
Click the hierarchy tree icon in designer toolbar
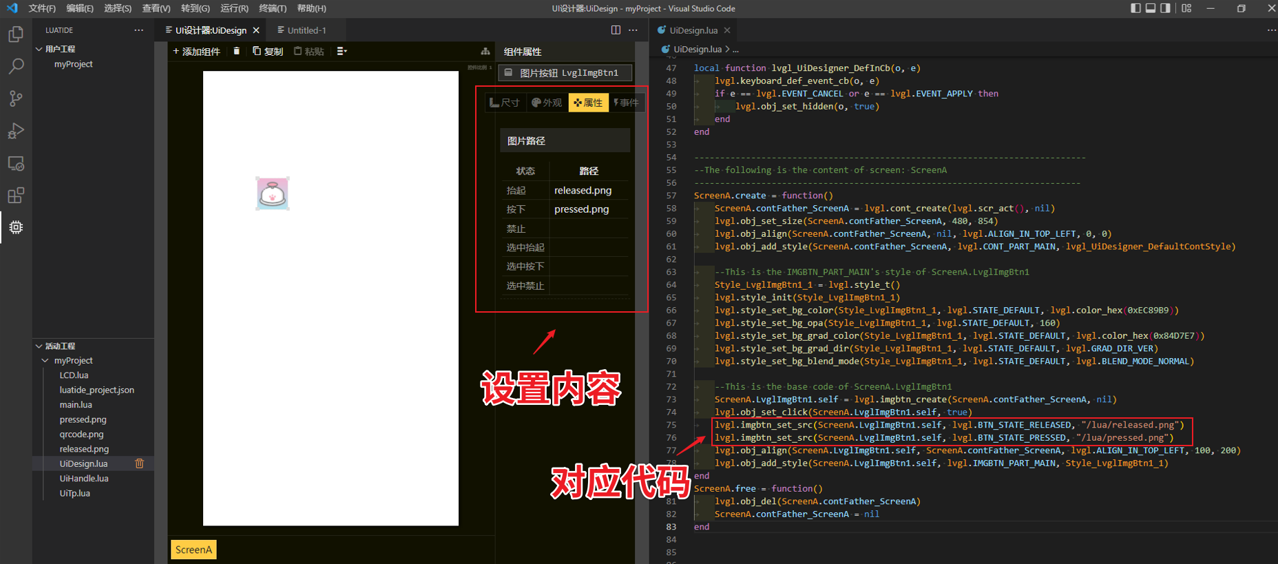coord(485,52)
